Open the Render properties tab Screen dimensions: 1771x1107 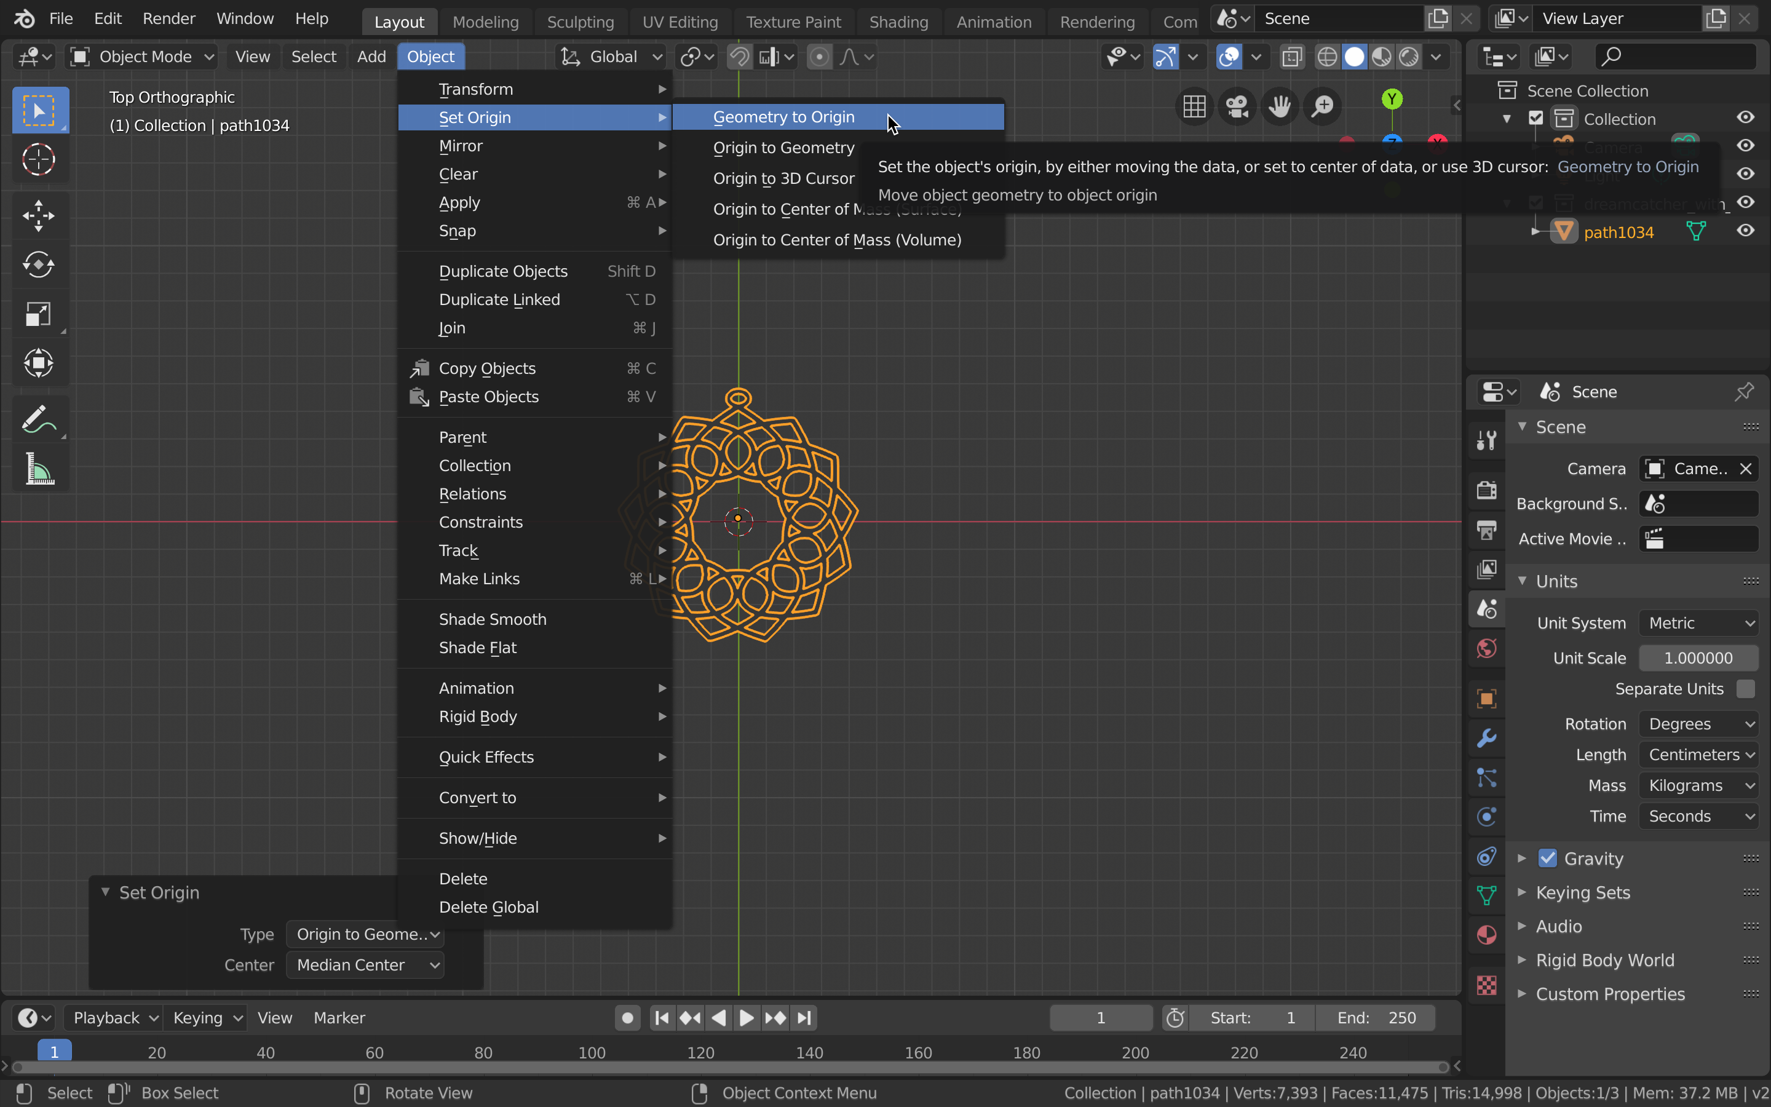(x=1486, y=490)
